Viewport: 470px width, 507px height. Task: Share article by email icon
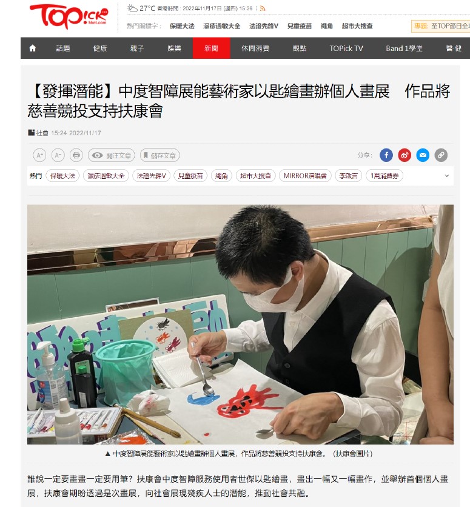[423, 155]
